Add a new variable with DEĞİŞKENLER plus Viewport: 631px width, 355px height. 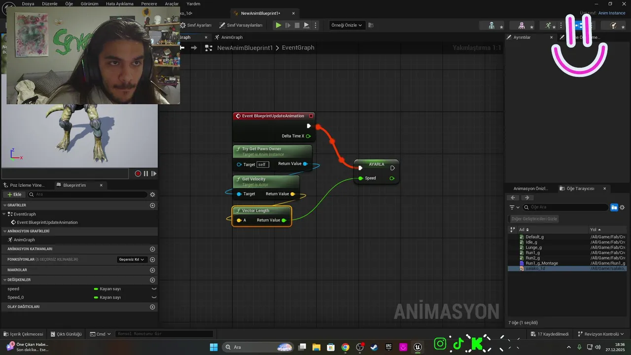pyautogui.click(x=152, y=280)
